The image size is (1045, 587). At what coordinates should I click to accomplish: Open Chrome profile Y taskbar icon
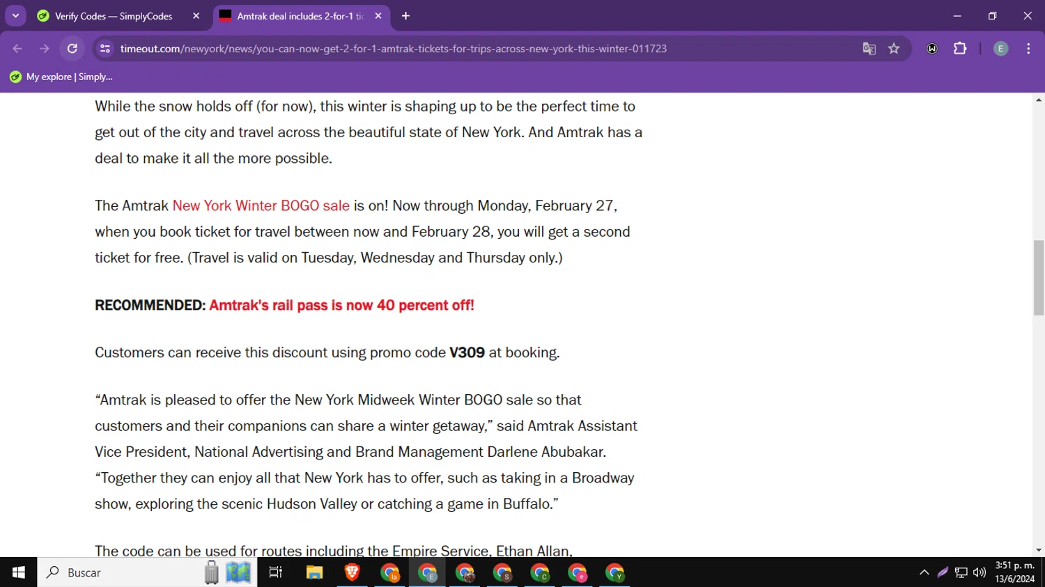[x=615, y=572]
